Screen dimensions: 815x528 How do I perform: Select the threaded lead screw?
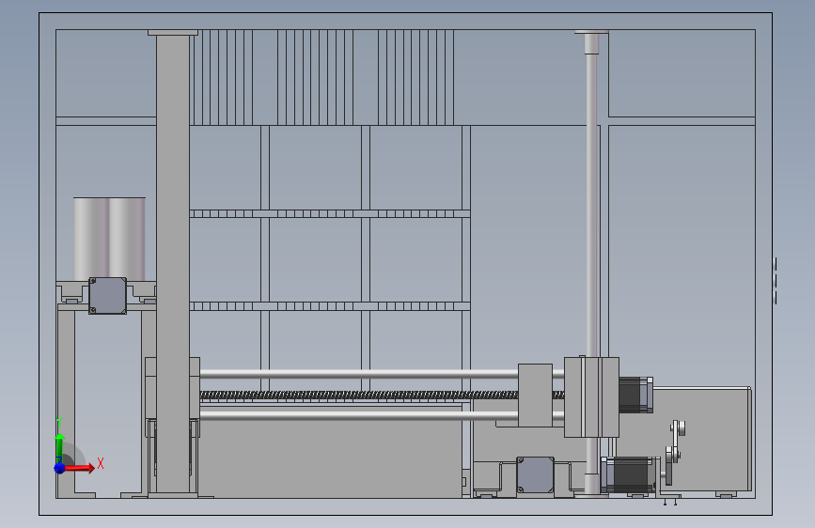[x=359, y=396]
